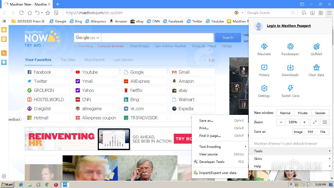Click the split screen icon
This screenshot has height=188, width=334.
[325, 122]
